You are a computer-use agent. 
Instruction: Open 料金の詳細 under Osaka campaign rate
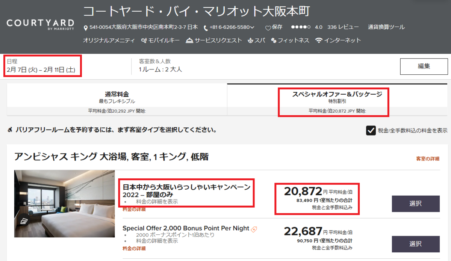(x=134, y=209)
